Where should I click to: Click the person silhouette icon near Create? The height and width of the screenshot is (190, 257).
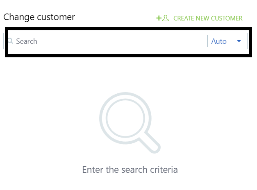166,18
